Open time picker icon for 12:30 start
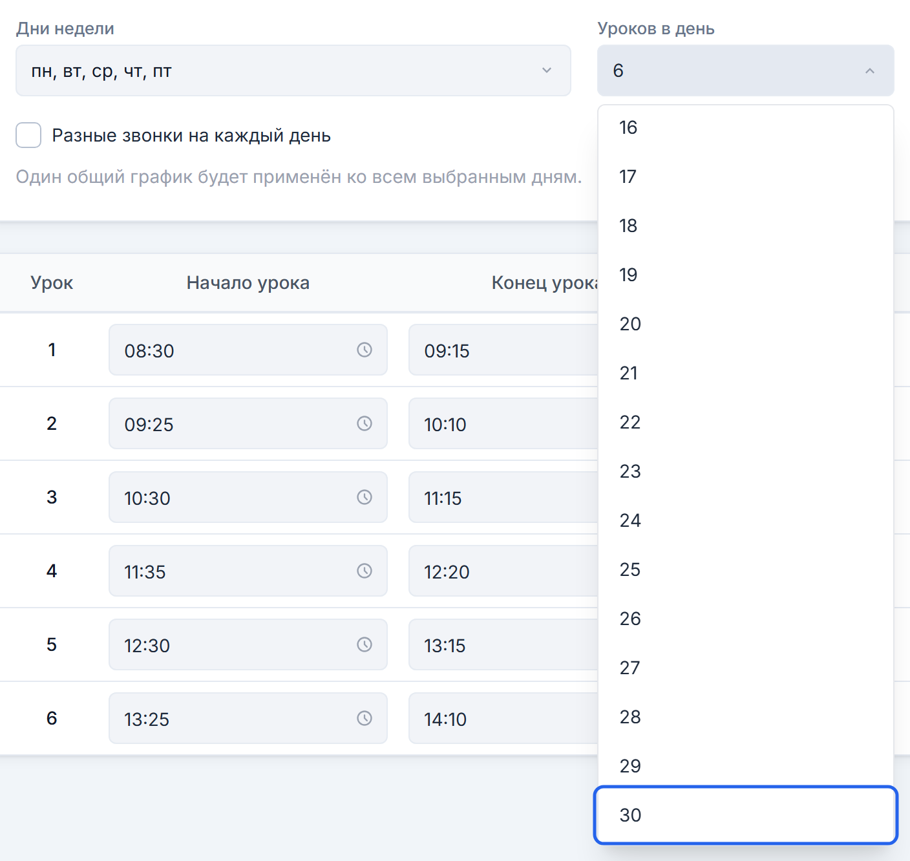910x861 pixels. (x=365, y=644)
